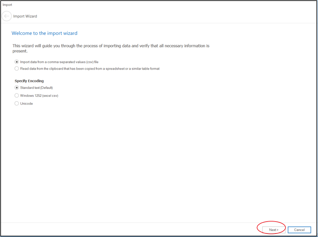Choose the read from clipboard radio button
The image size is (318, 237).
click(x=17, y=69)
